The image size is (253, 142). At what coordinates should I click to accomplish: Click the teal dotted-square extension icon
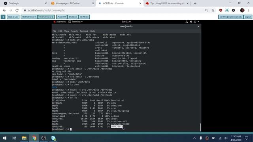point(227,10)
